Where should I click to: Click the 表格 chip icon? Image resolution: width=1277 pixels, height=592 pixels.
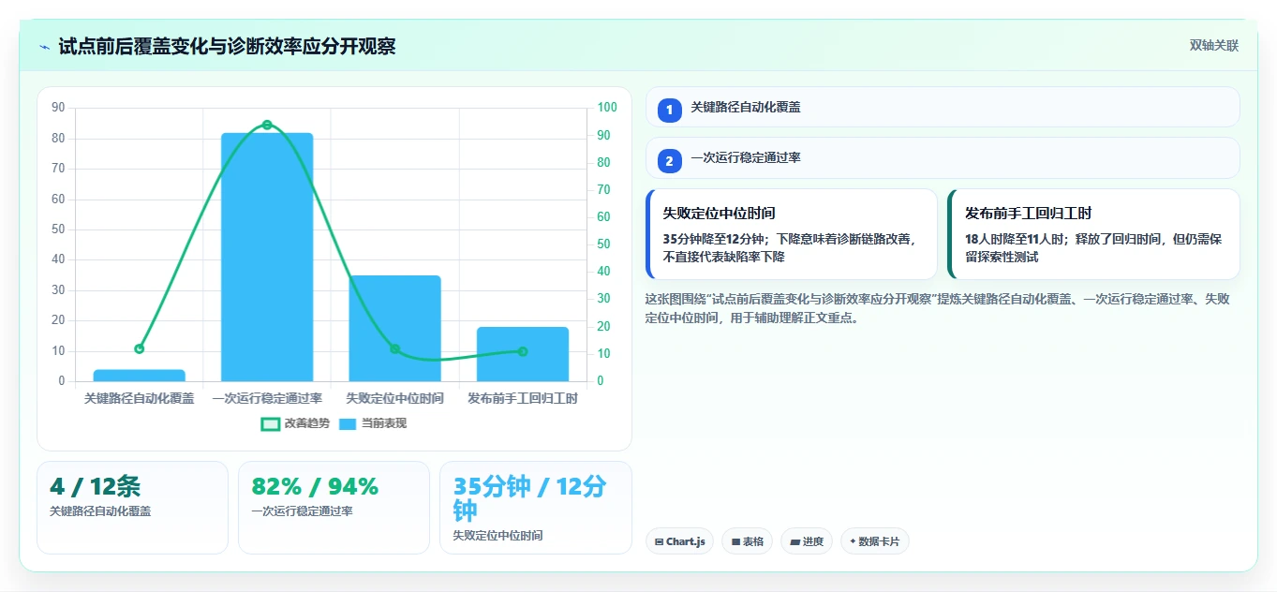pyautogui.click(x=735, y=541)
